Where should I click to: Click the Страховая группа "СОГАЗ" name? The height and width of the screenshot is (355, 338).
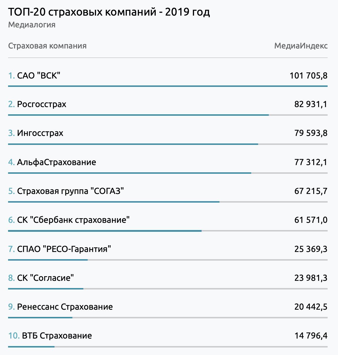point(70,191)
